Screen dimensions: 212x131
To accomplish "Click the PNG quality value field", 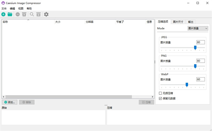I will click(x=200, y=61).
